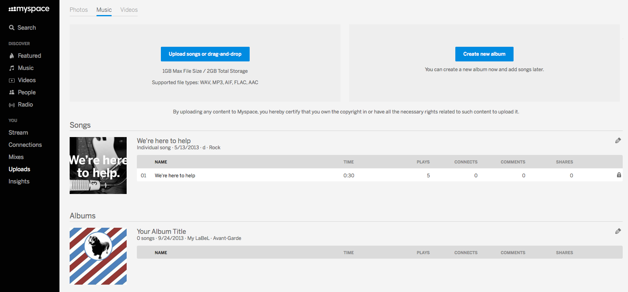Click Create new album button
The image size is (628, 292).
[x=484, y=54]
